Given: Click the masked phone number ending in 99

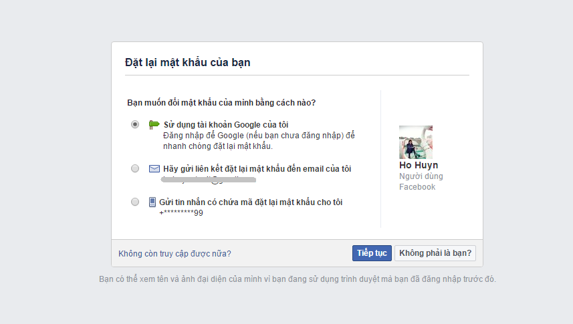Looking at the screenshot, I should pos(181,212).
